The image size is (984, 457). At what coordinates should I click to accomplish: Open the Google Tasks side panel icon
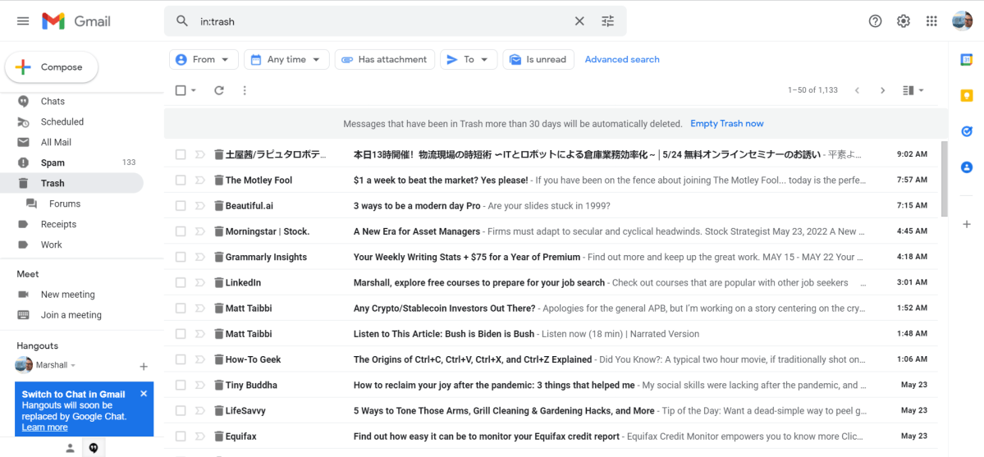tap(967, 131)
